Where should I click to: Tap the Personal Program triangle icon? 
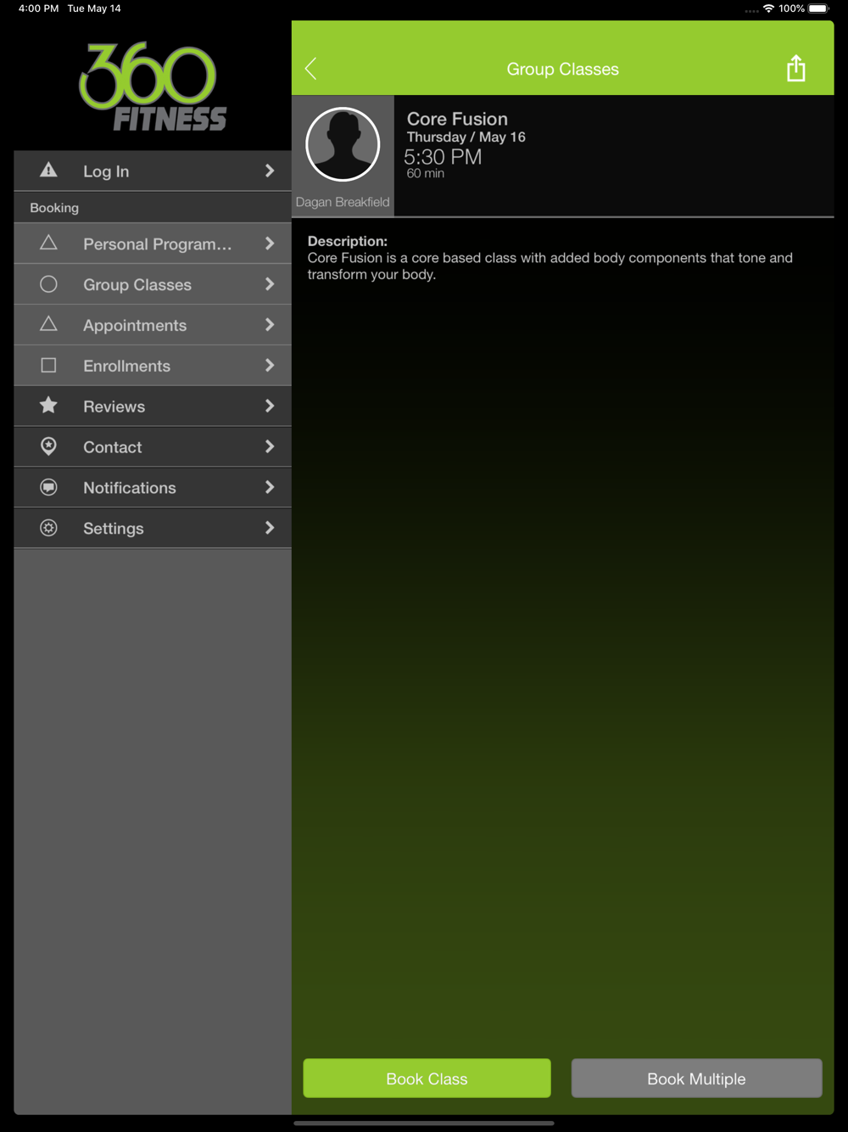pos(49,243)
